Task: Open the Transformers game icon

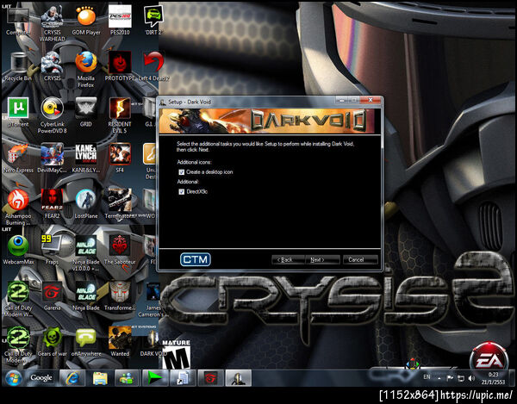Action: tap(120, 296)
